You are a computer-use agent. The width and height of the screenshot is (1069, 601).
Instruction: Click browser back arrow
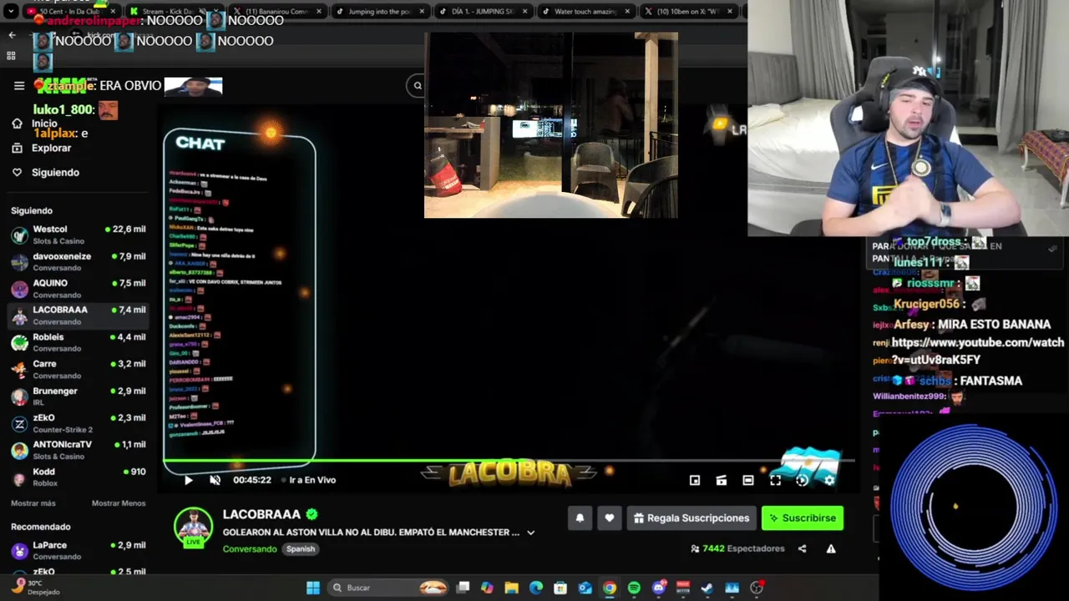click(x=12, y=35)
